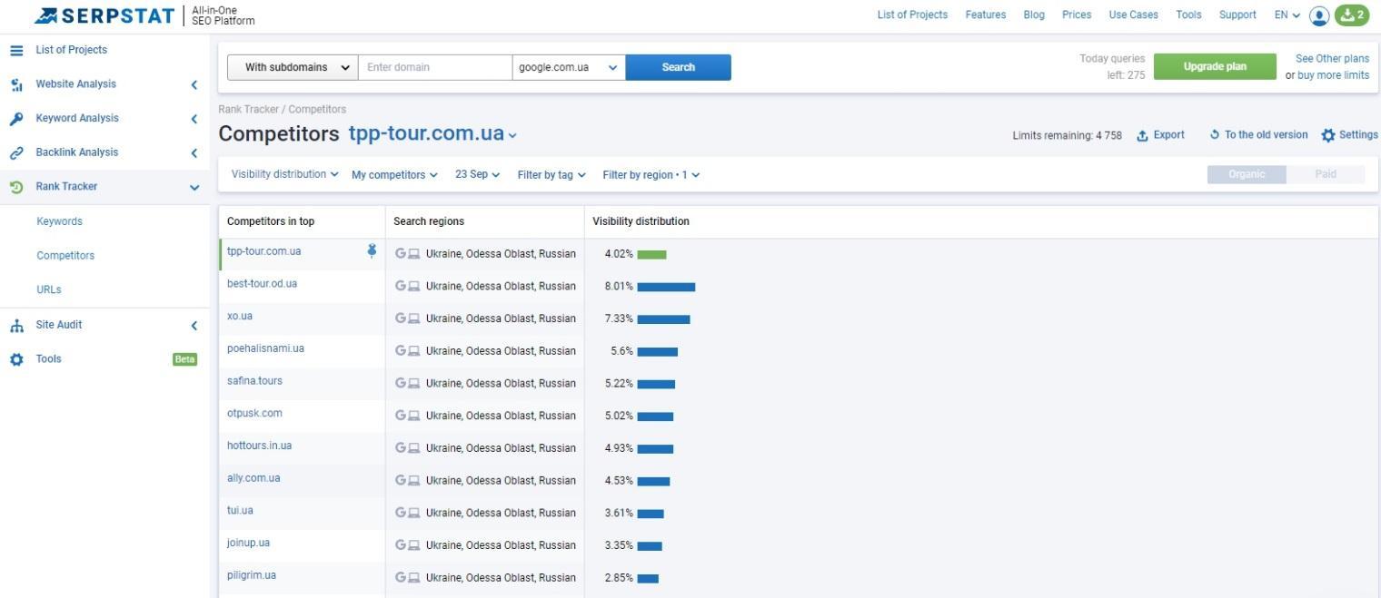1381x598 pixels.
Task: Expand the Backlink Analysis chevron
Action: (194, 153)
